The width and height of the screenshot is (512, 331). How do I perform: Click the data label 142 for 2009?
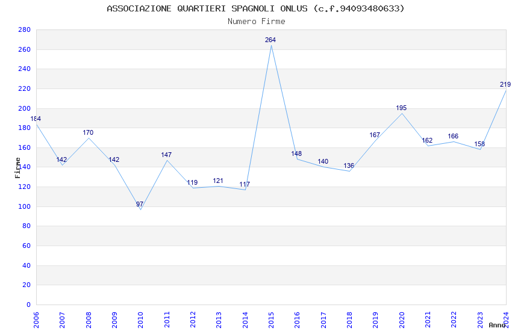pos(114,159)
